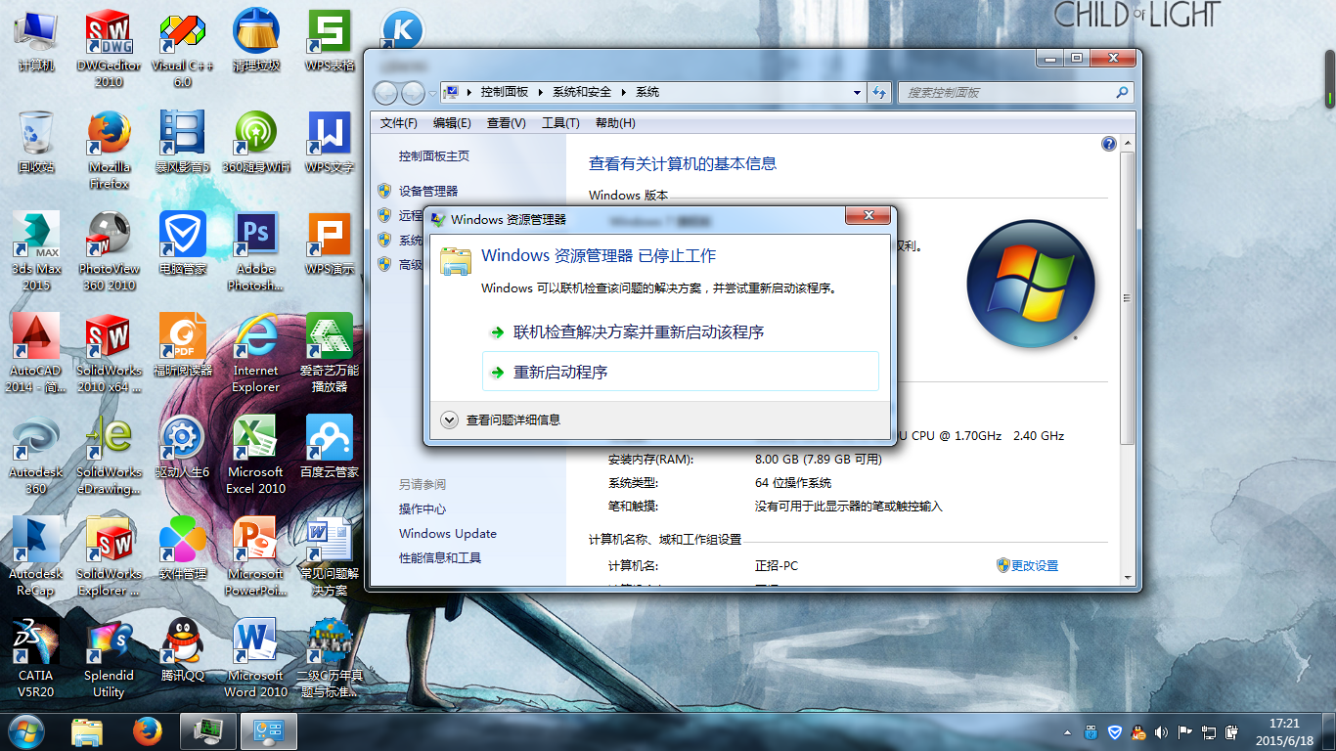Select the Autodesk 360 desktop icon

click(36, 456)
